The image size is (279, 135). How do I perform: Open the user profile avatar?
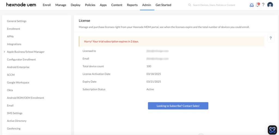pos(270,5)
